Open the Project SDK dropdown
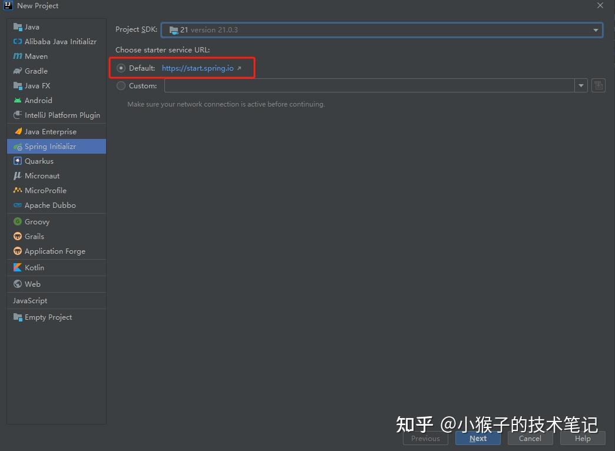The image size is (615, 451). point(595,29)
